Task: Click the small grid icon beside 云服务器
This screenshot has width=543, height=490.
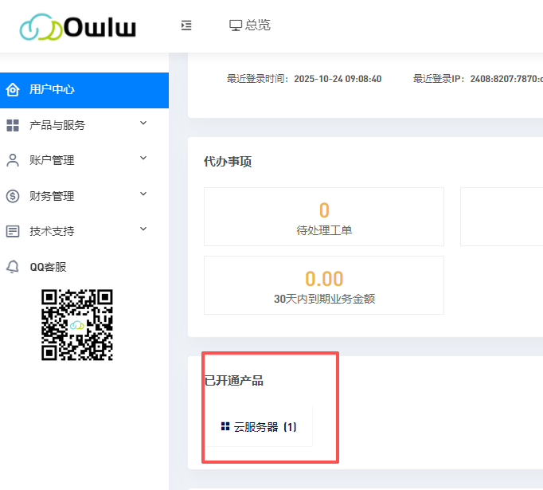Action: coord(225,426)
